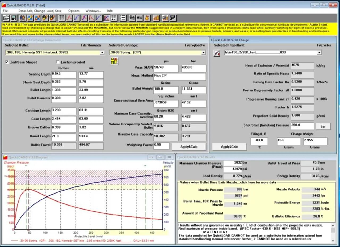The width and height of the screenshot is (340, 247).
Task: Click the row of orange cartridges toolbar icon
Action: click(x=156, y=18)
